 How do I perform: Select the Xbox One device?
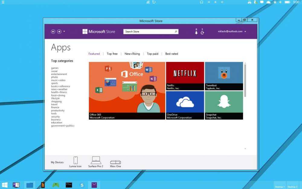tap(115, 163)
